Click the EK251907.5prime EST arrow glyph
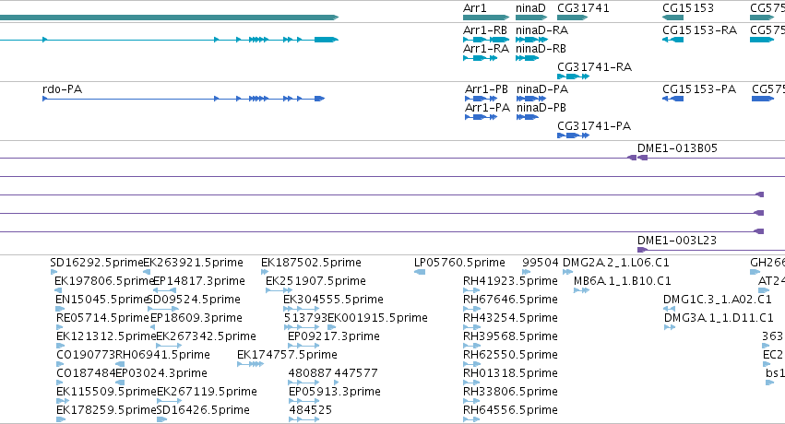 point(279,290)
